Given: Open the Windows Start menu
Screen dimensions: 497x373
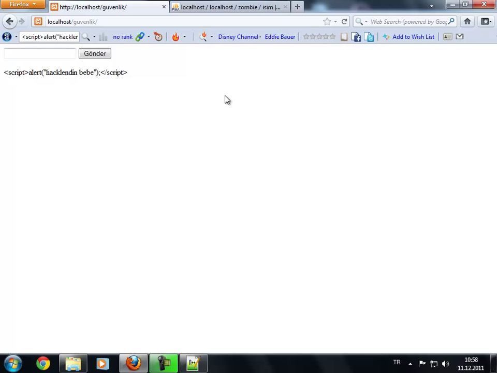Looking at the screenshot, I should tap(13, 364).
